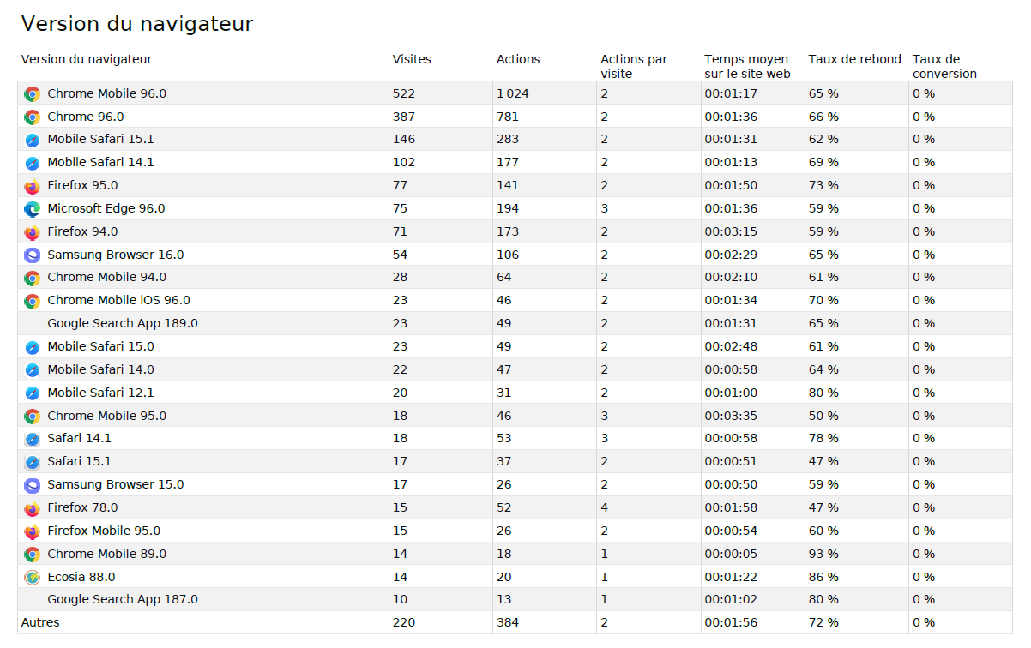The width and height of the screenshot is (1031, 648).
Task: Click the Chrome 96.0 row label
Action: point(86,117)
